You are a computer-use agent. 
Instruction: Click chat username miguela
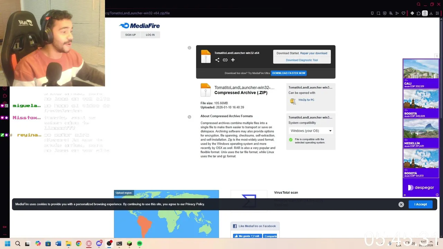click(x=27, y=105)
